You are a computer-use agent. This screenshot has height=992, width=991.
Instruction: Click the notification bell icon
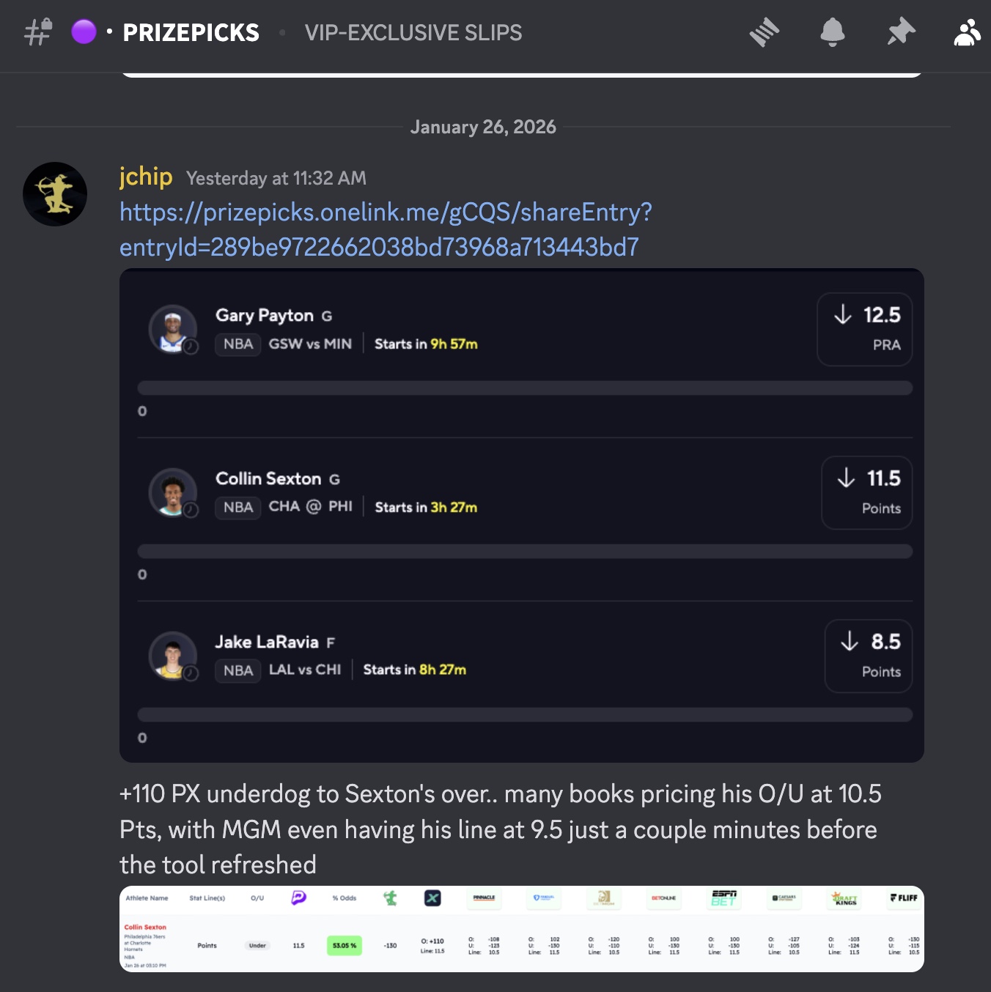click(832, 32)
